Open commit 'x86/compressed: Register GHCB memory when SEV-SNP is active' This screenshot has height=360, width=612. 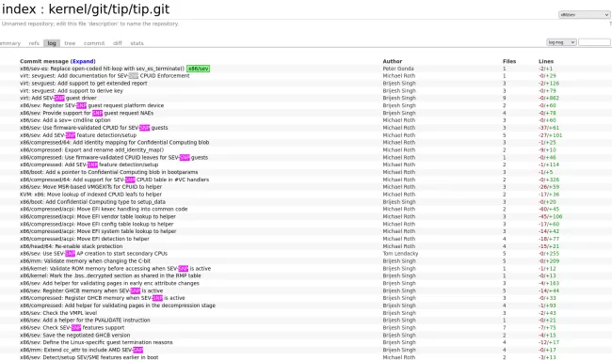pyautogui.click(x=103, y=298)
